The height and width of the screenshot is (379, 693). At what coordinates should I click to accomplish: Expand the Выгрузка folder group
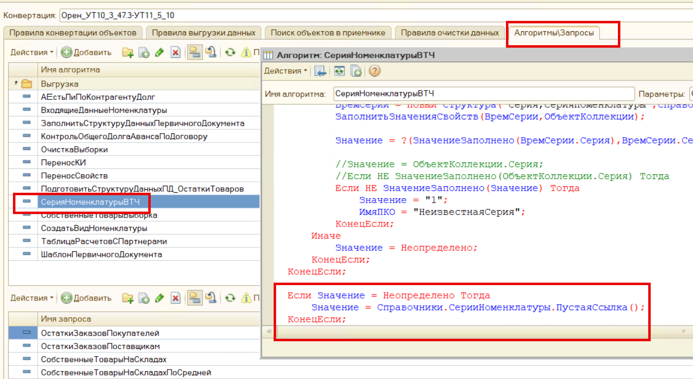(x=17, y=83)
